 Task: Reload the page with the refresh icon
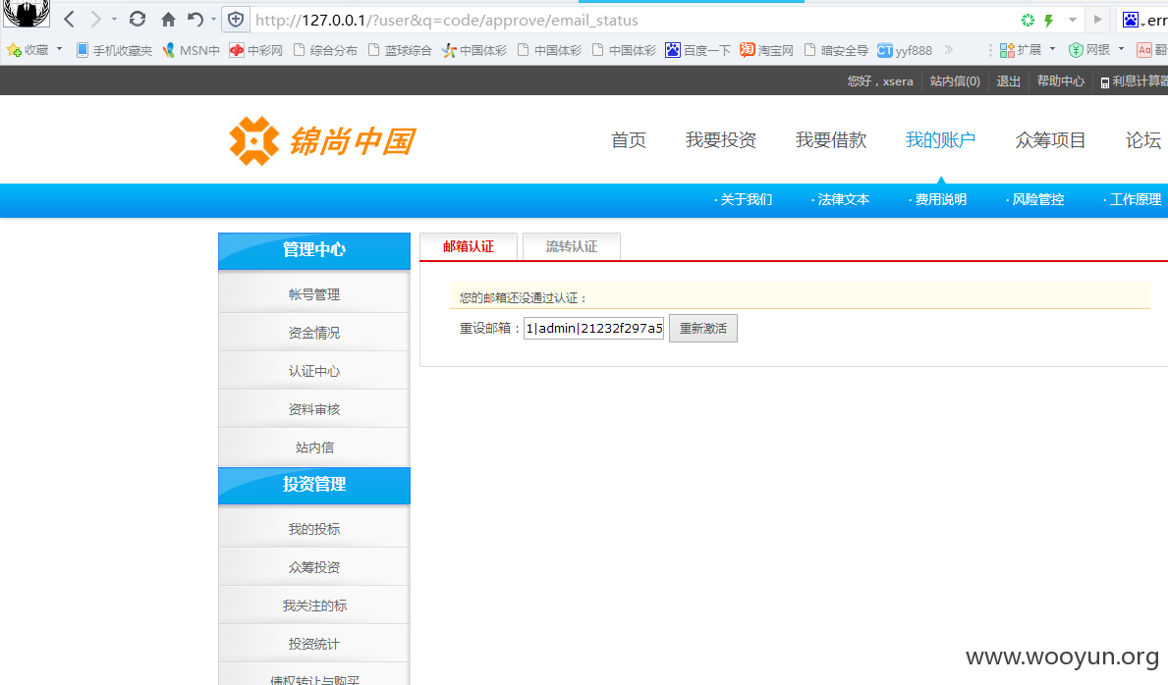point(138,20)
